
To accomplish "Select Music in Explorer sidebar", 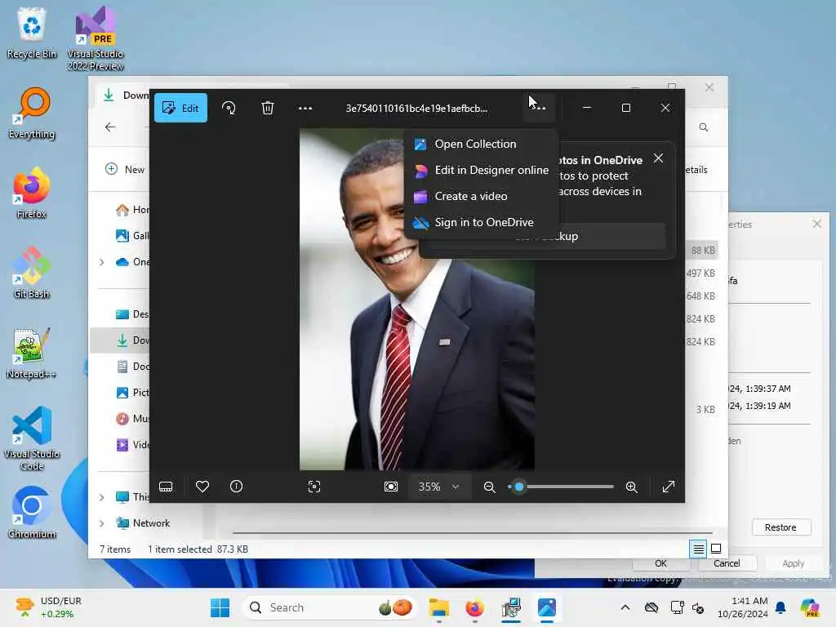I will 131,419.
